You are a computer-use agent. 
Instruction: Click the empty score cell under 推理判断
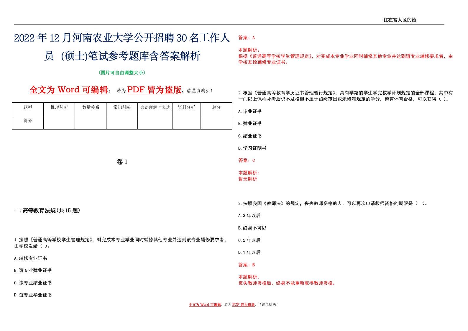click(x=59, y=122)
